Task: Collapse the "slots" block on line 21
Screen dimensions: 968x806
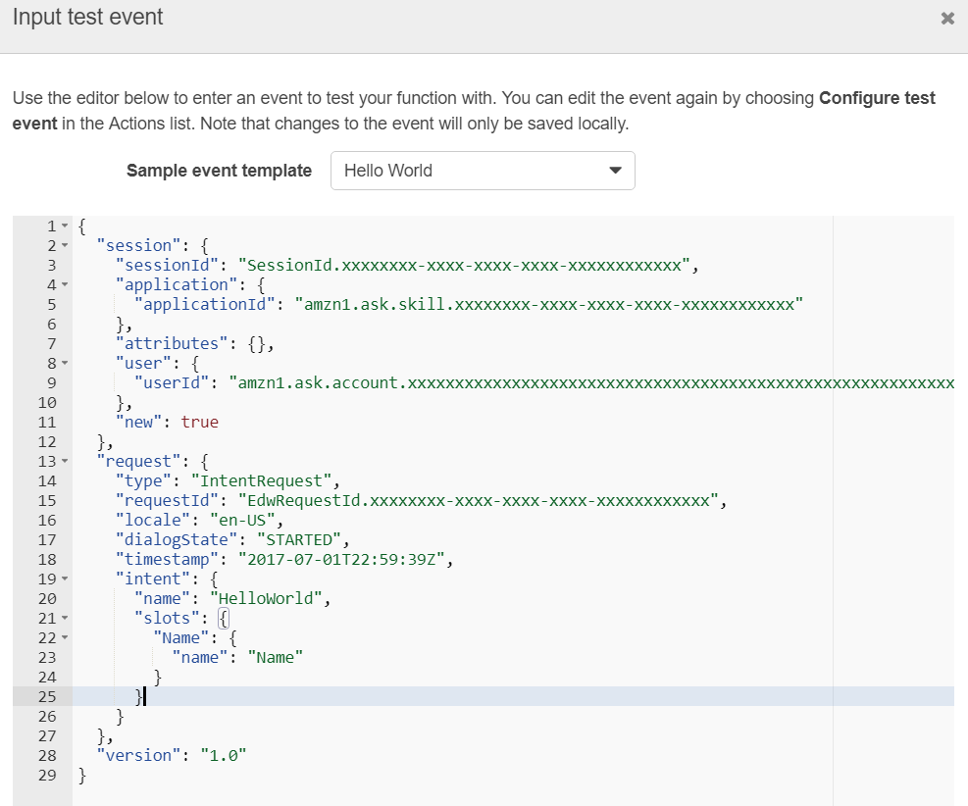Action: [65, 619]
